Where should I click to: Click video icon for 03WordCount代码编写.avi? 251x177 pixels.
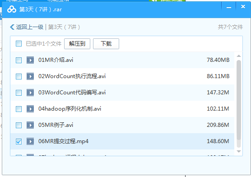[x=30, y=93]
